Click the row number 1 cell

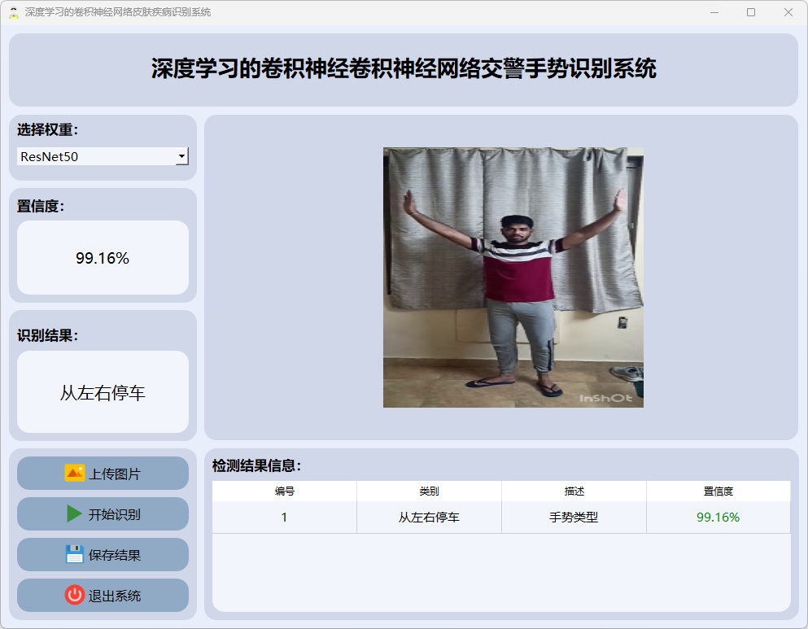(x=285, y=518)
